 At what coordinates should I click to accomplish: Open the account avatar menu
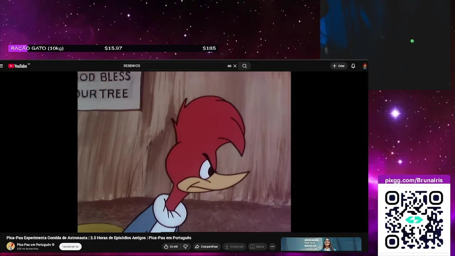coord(365,66)
